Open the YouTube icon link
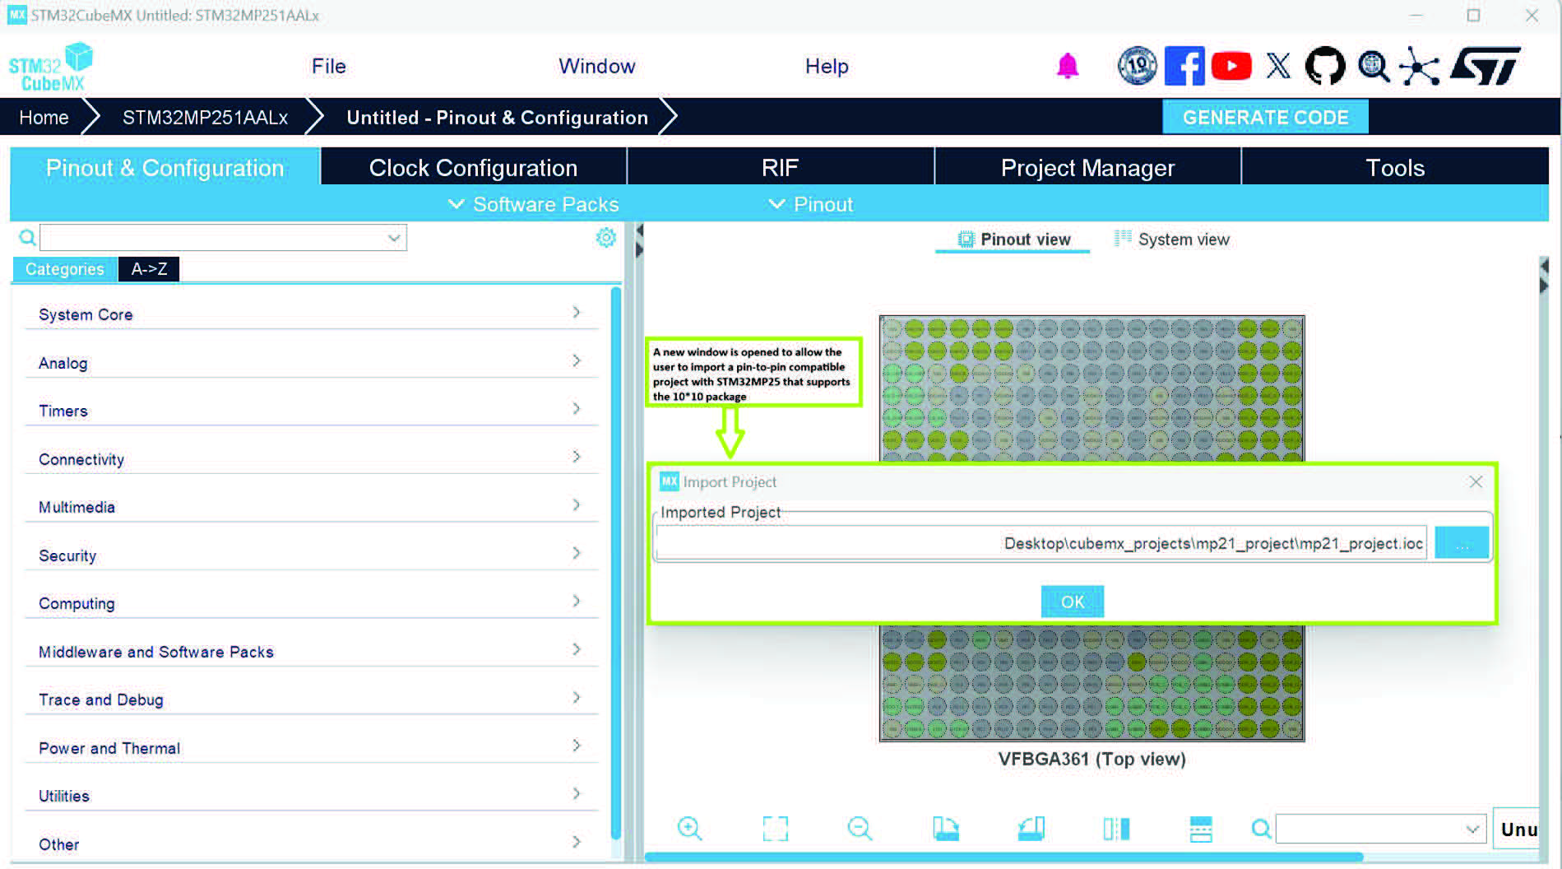Viewport: 1562px width, 869px height. point(1231,66)
